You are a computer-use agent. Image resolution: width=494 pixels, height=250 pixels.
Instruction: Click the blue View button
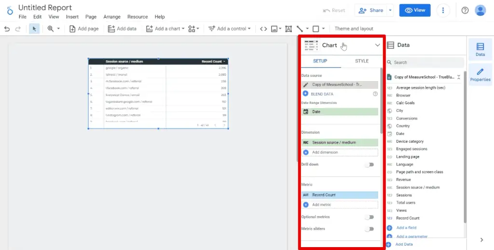(x=415, y=10)
